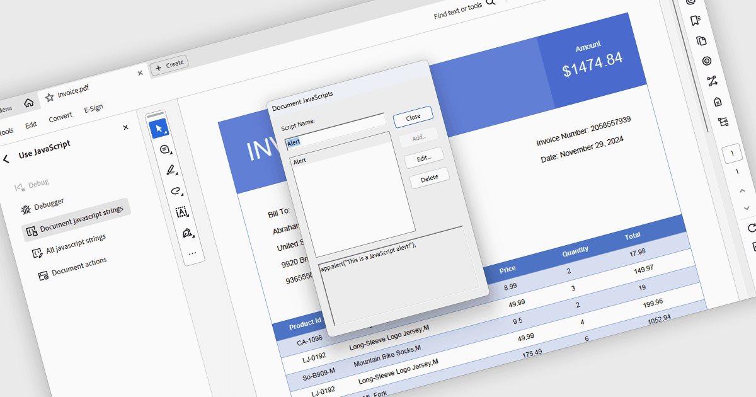Image resolution: width=756 pixels, height=397 pixels.
Task: Select the Add text box tool
Action: point(181,212)
